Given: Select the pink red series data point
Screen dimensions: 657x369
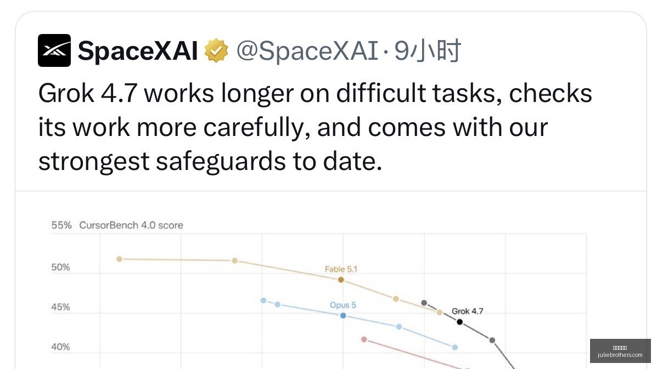Looking at the screenshot, I should pyautogui.click(x=364, y=339).
